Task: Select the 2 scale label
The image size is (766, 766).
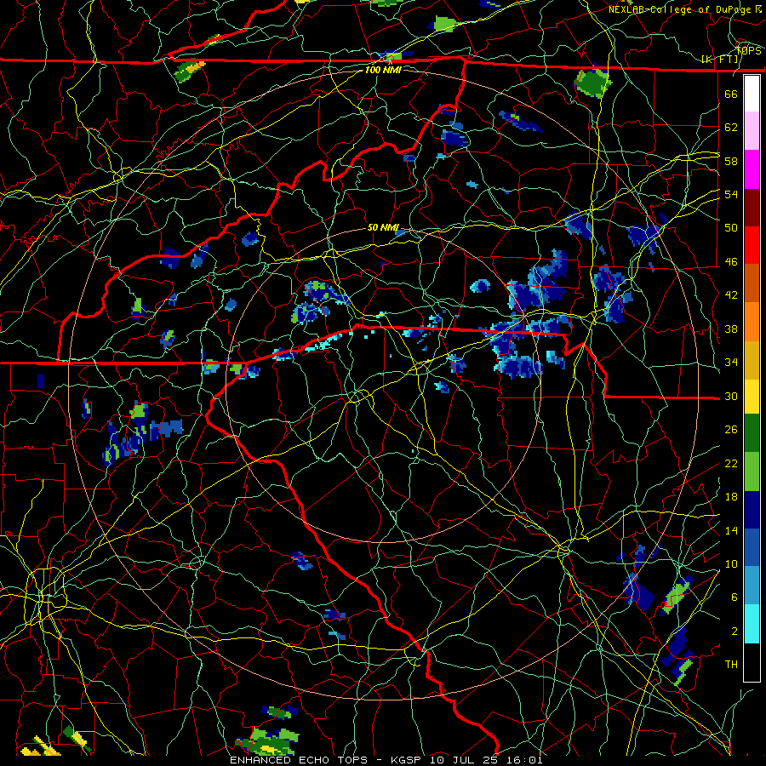Action: tap(735, 632)
